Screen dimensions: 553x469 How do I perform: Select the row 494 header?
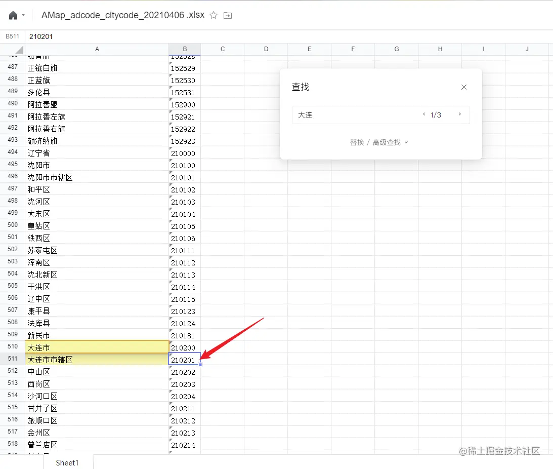point(12,152)
